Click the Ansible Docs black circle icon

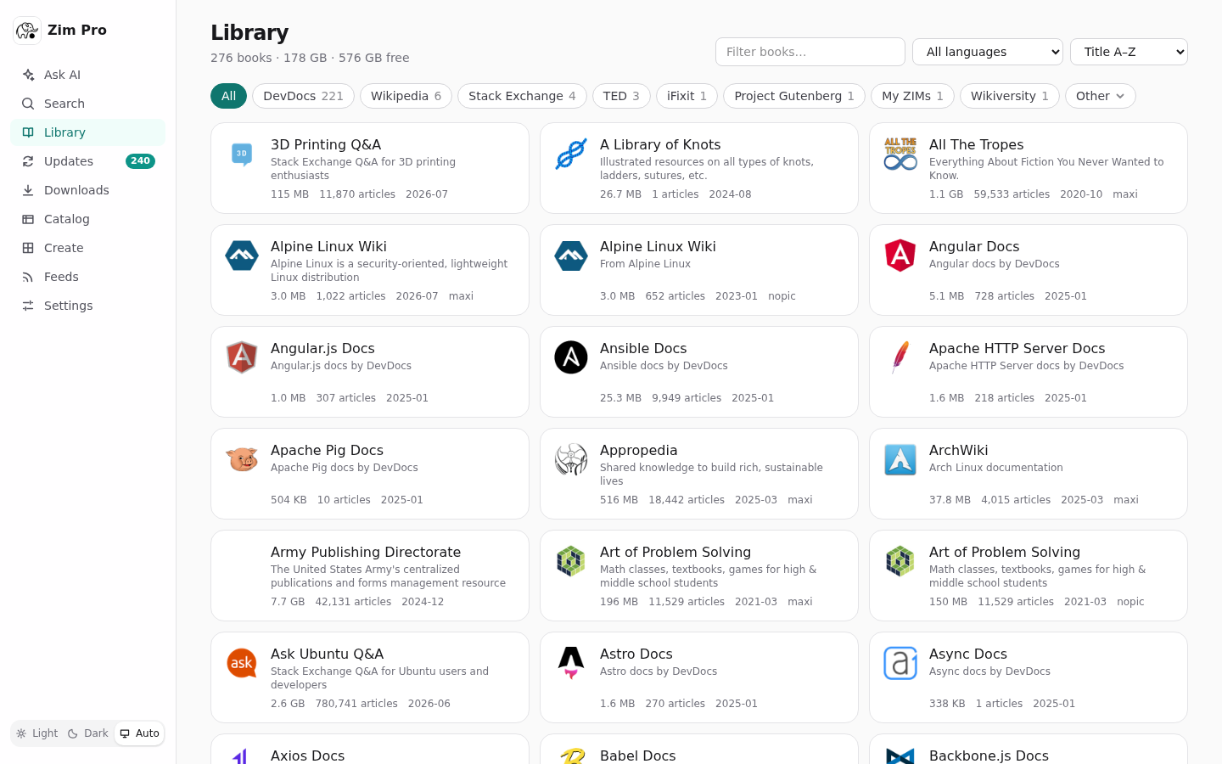571,357
